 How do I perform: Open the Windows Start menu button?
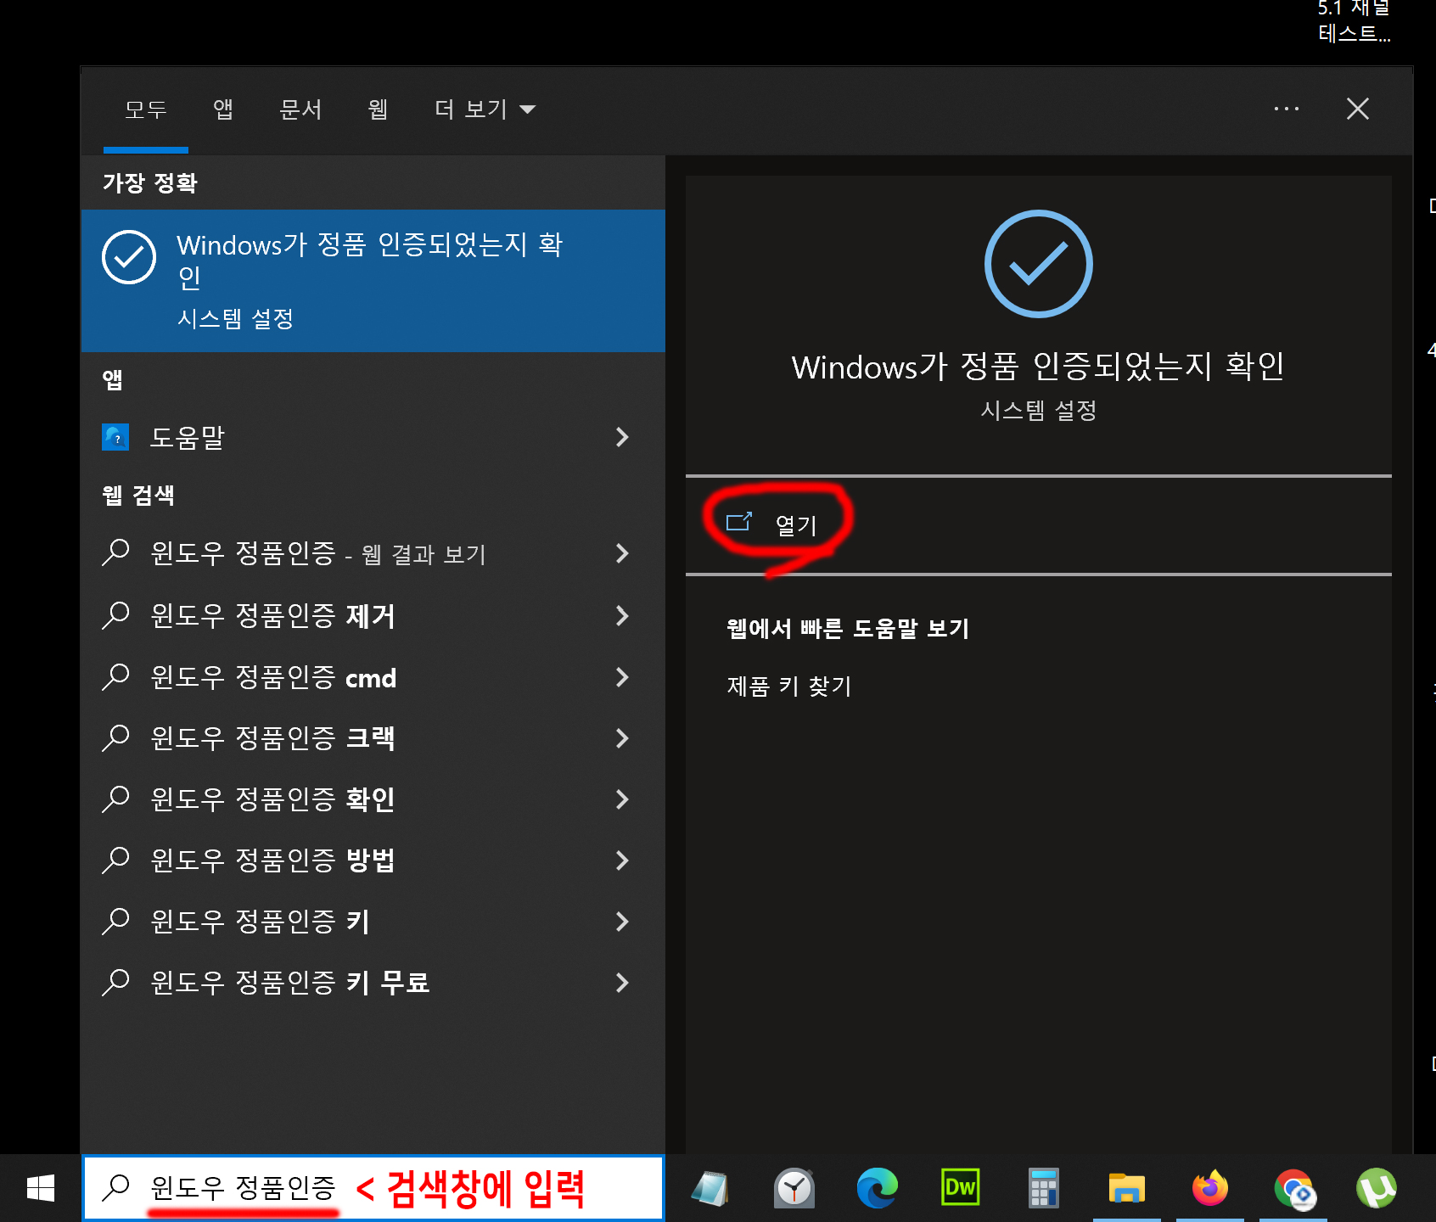point(41,1188)
